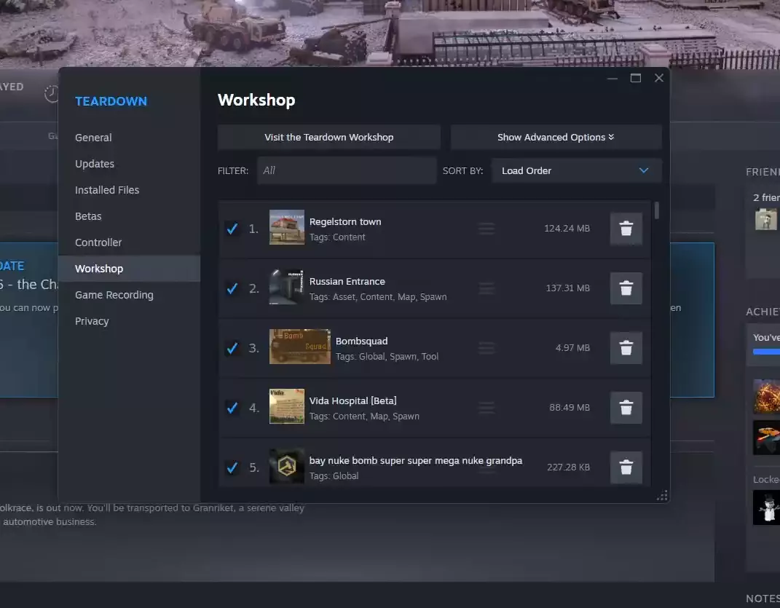This screenshot has width=780, height=608.
Task: Open the Privacy section
Action: pyautogui.click(x=130, y=321)
